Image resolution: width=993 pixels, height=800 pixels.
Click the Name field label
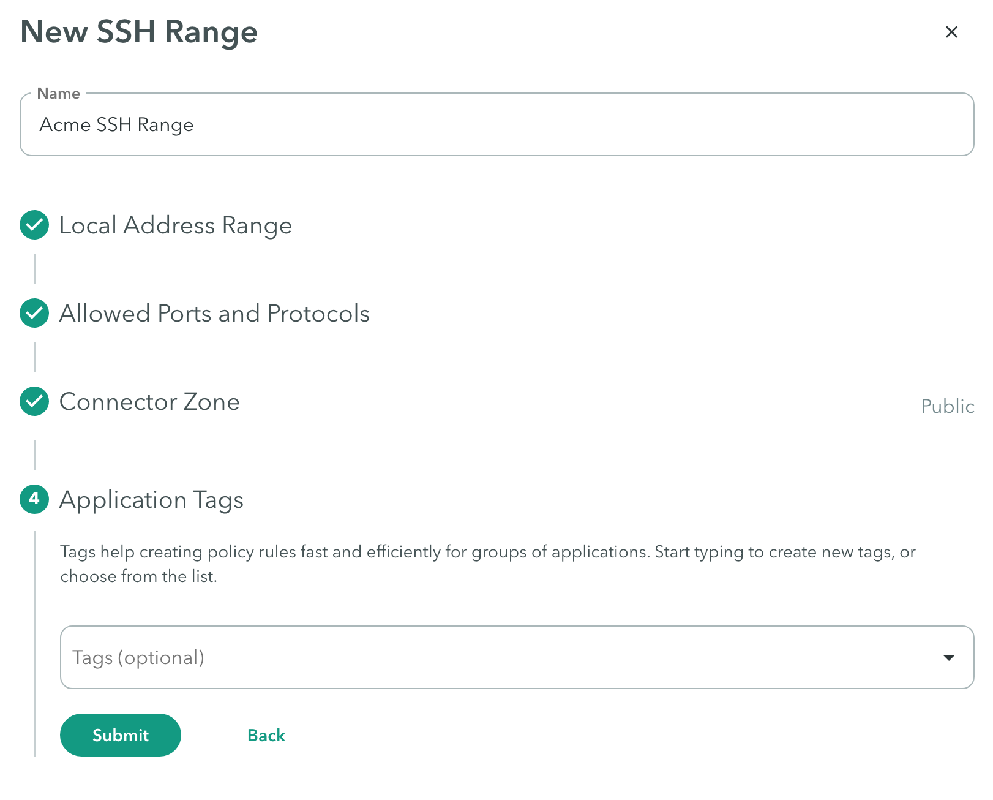point(58,94)
